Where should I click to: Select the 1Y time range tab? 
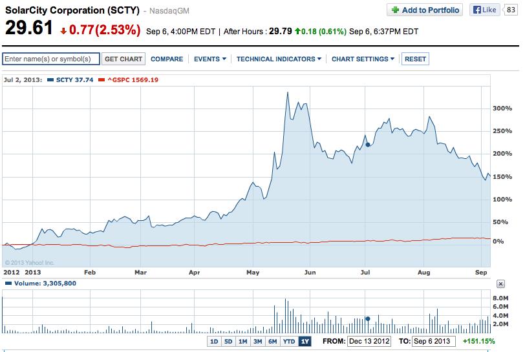click(x=305, y=341)
